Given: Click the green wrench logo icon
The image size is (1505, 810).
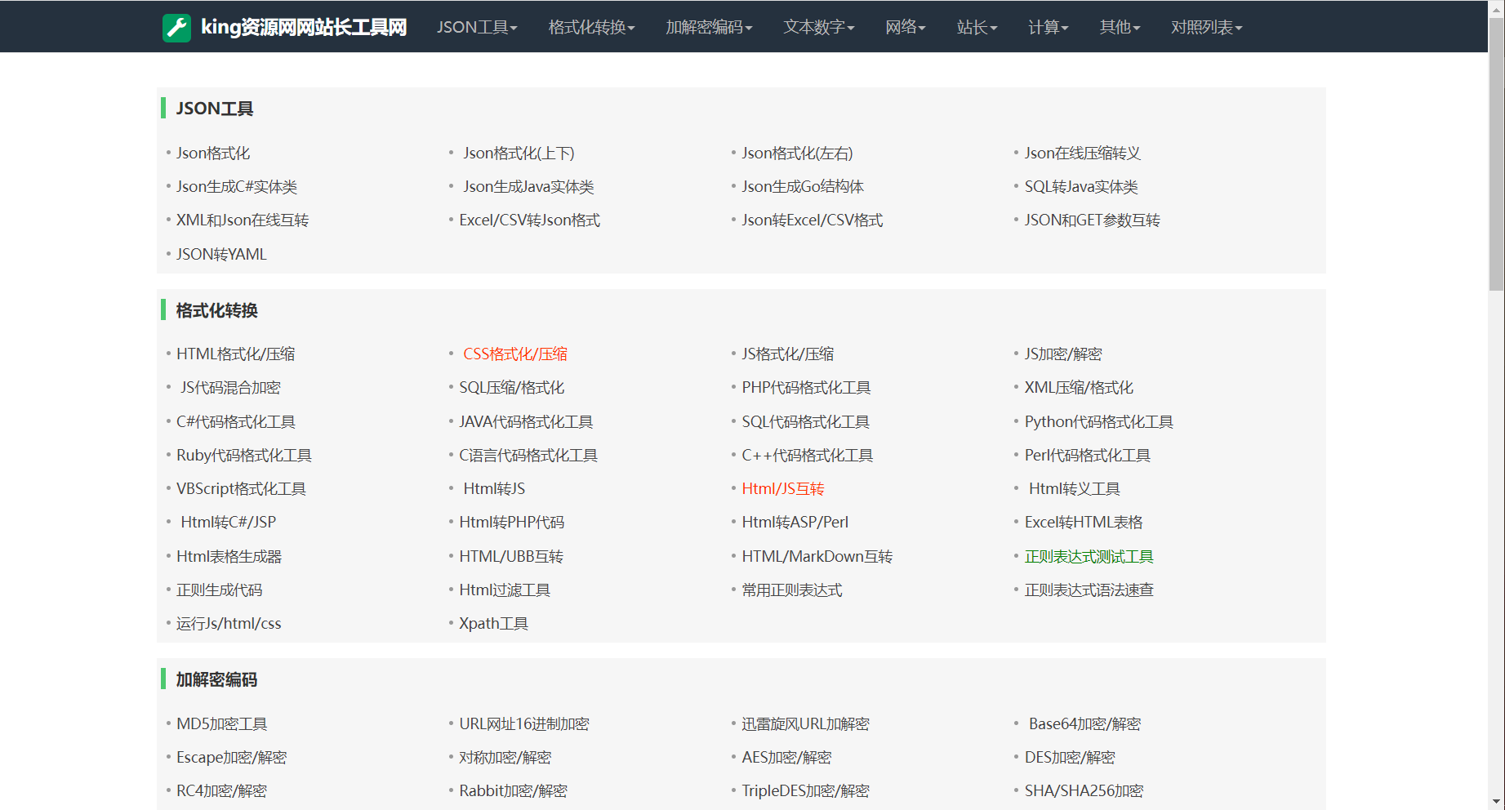Looking at the screenshot, I should [x=176, y=27].
